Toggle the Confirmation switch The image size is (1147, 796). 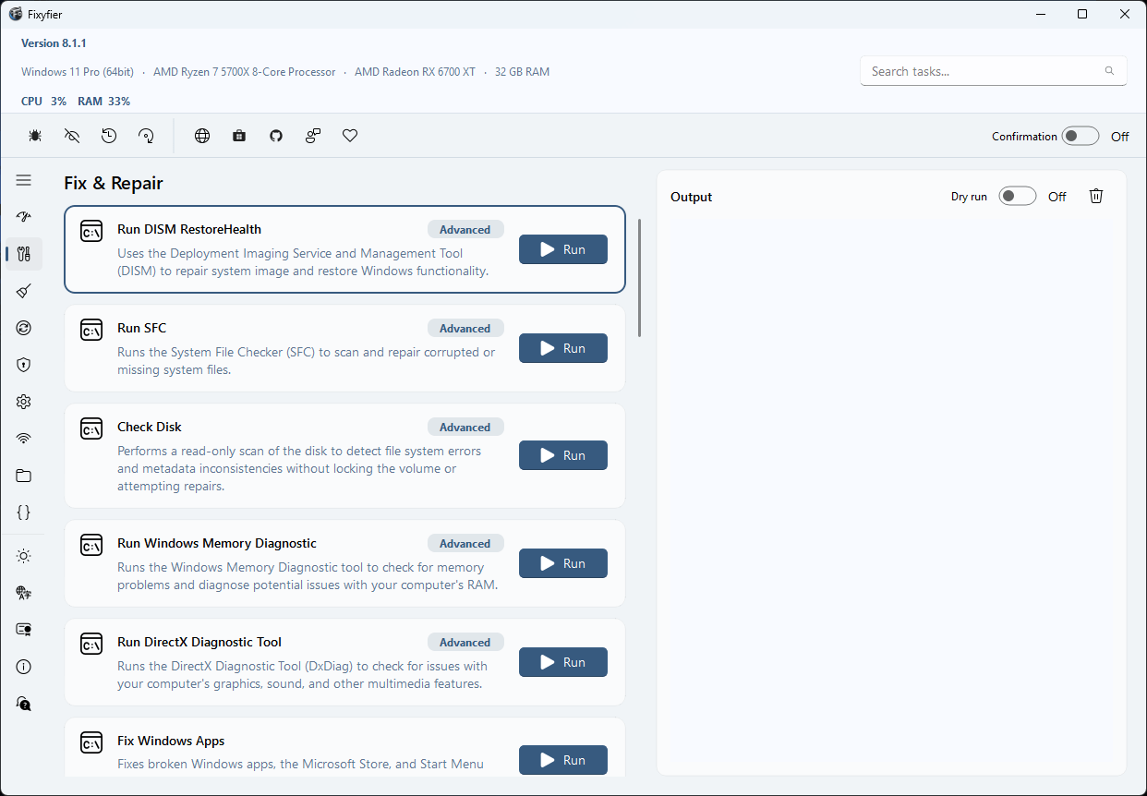click(x=1081, y=136)
